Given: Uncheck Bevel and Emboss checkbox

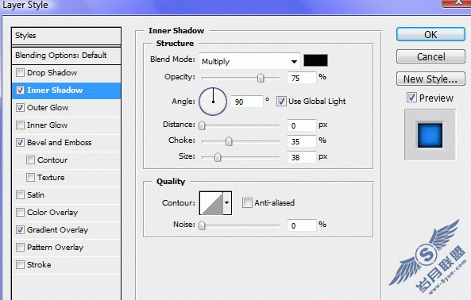Looking at the screenshot, I should 20,142.
